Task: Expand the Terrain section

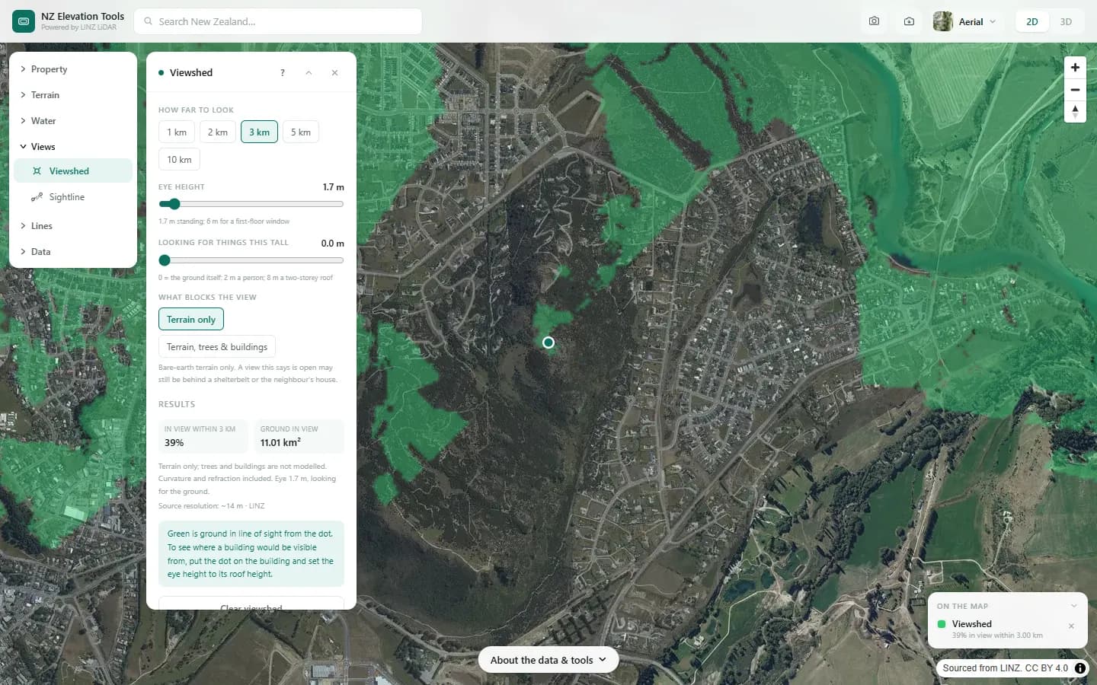Action: coord(73,95)
